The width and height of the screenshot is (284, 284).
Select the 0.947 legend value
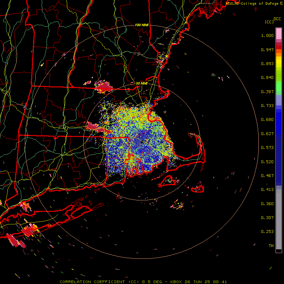tap(267, 50)
